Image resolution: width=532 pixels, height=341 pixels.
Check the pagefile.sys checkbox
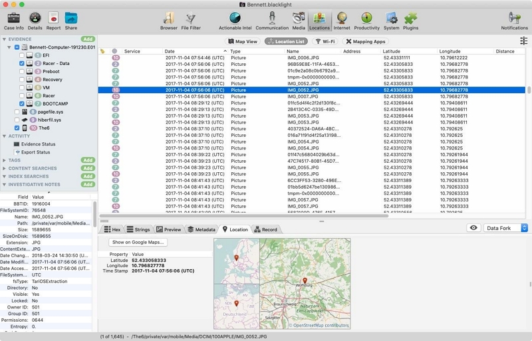17,112
